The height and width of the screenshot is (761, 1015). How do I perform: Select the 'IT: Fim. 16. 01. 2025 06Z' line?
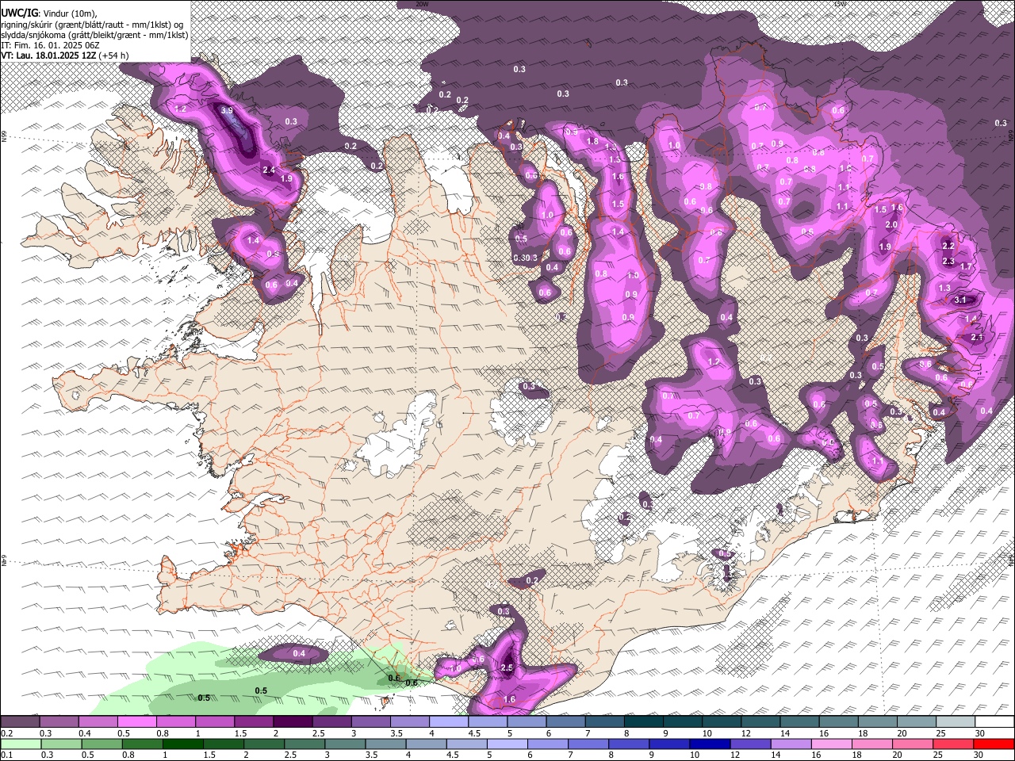(x=50, y=45)
